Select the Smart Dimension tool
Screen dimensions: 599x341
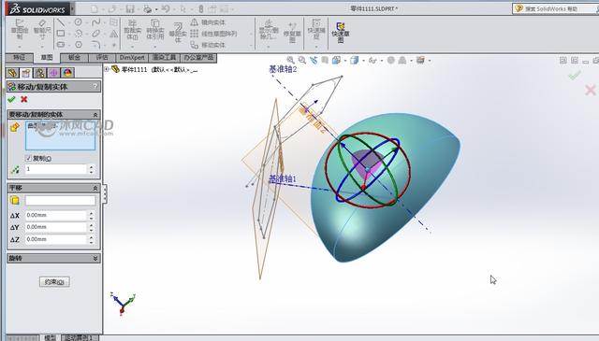click(x=42, y=30)
